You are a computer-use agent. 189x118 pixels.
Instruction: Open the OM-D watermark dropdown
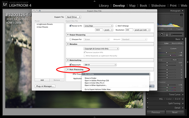pos(100,65)
